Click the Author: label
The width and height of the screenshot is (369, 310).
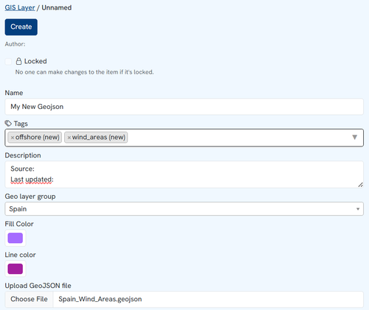pyautogui.click(x=15, y=44)
